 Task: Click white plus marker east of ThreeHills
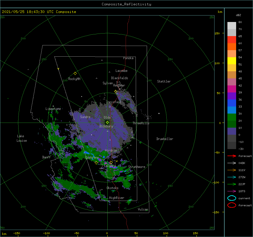[x=159, y=113]
